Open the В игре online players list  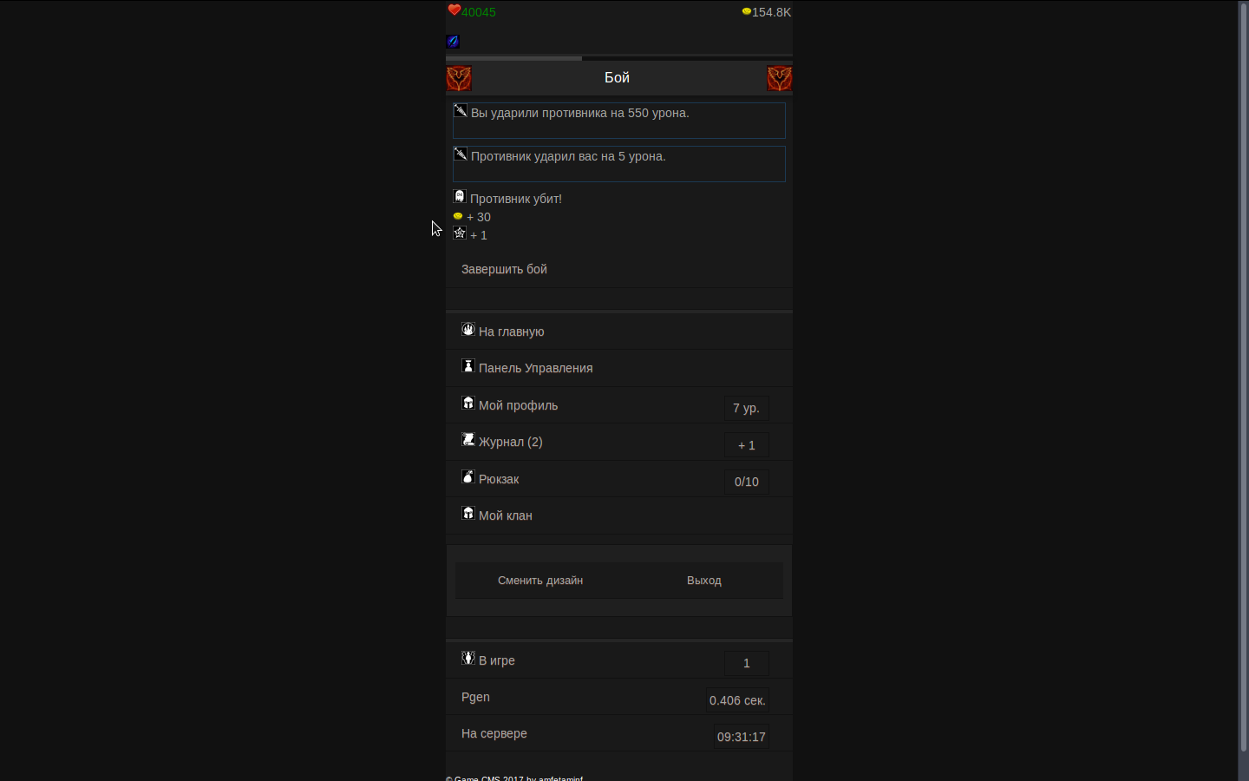click(x=497, y=660)
